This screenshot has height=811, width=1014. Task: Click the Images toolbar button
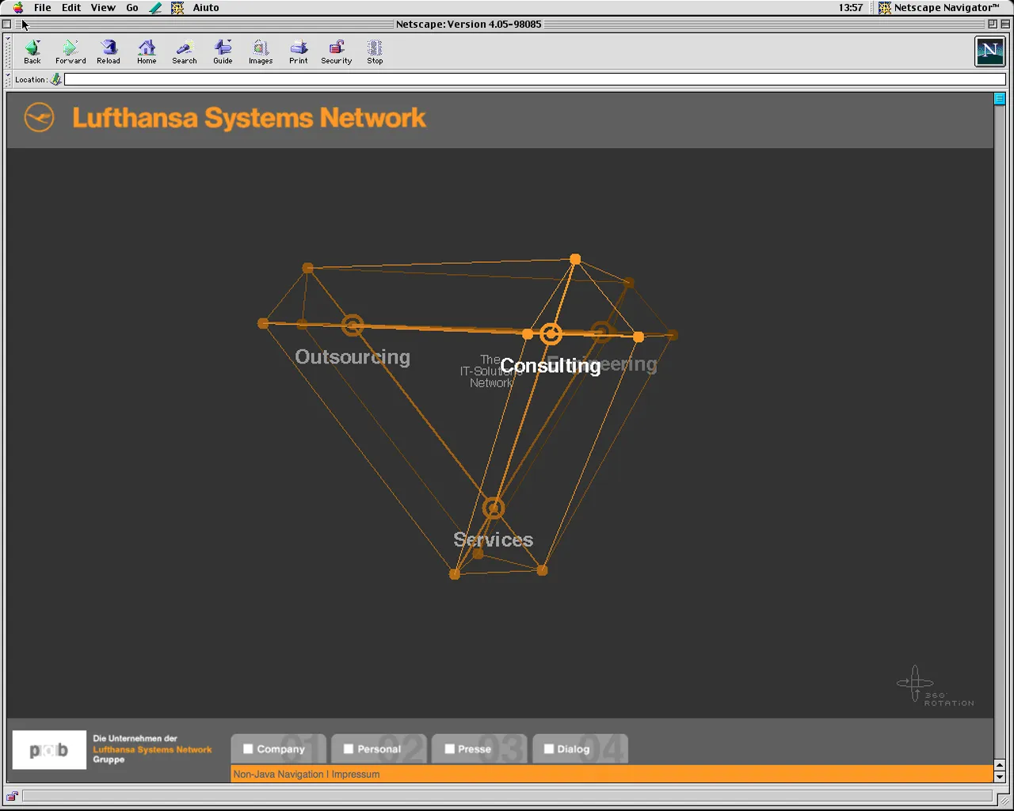pyautogui.click(x=261, y=51)
